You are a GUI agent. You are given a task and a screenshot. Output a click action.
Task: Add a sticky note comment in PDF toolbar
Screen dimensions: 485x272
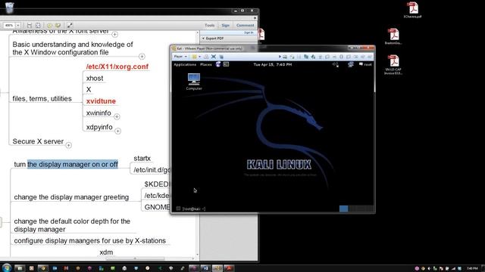[x=49, y=25]
